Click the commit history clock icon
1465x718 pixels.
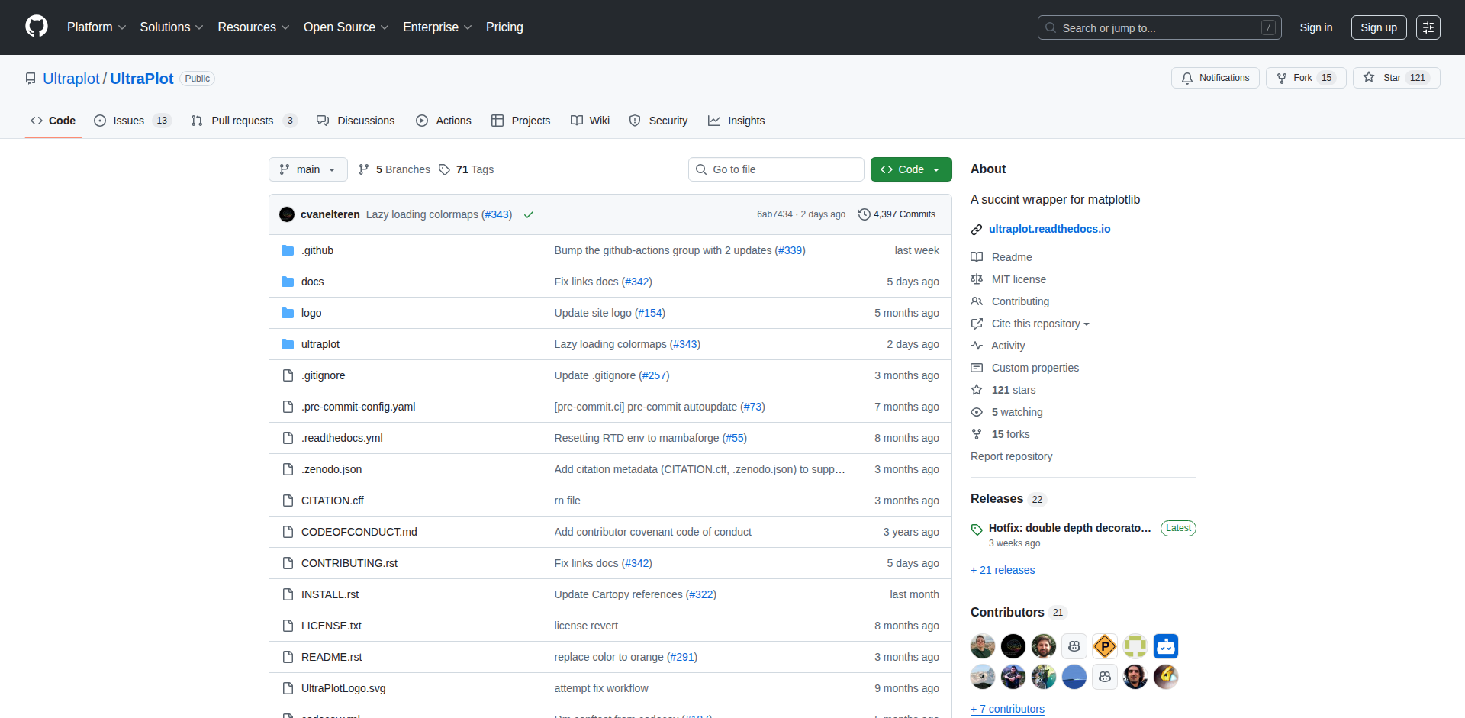865,214
